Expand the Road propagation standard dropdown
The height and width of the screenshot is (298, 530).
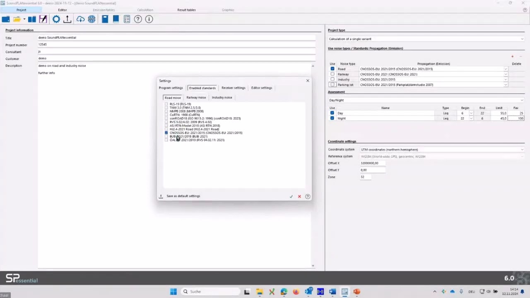click(506, 69)
